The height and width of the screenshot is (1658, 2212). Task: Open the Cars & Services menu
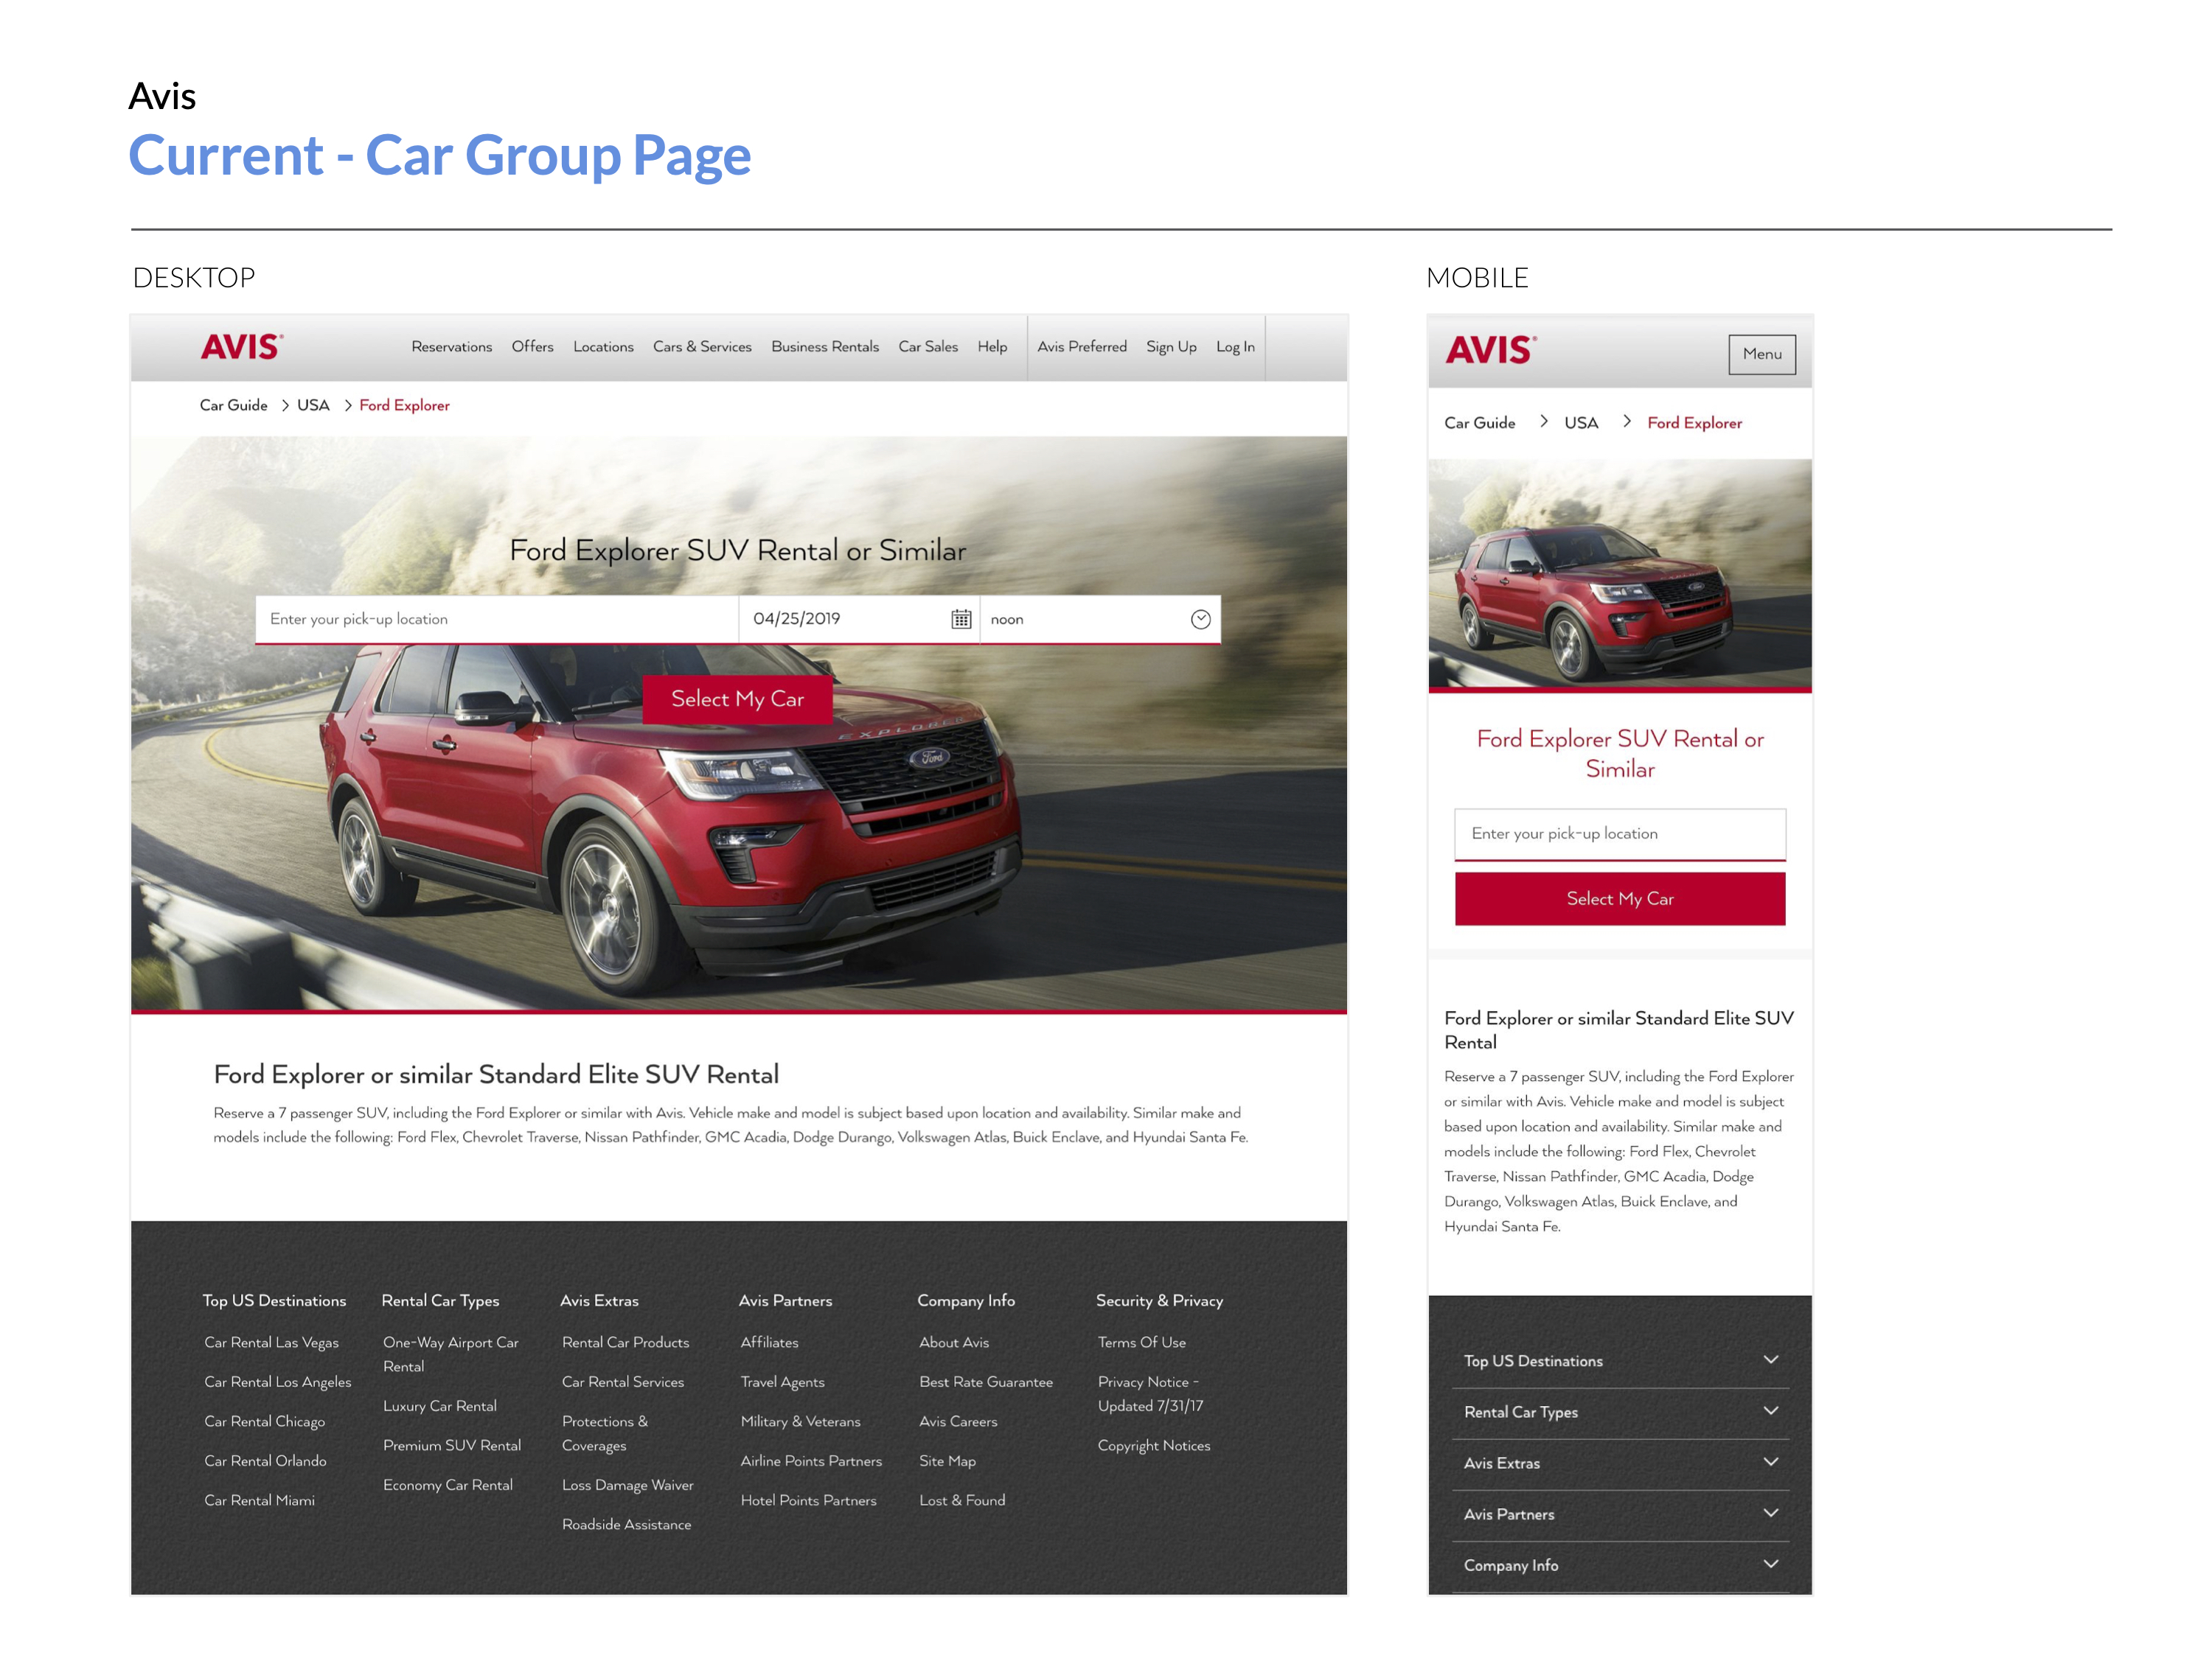click(x=701, y=347)
